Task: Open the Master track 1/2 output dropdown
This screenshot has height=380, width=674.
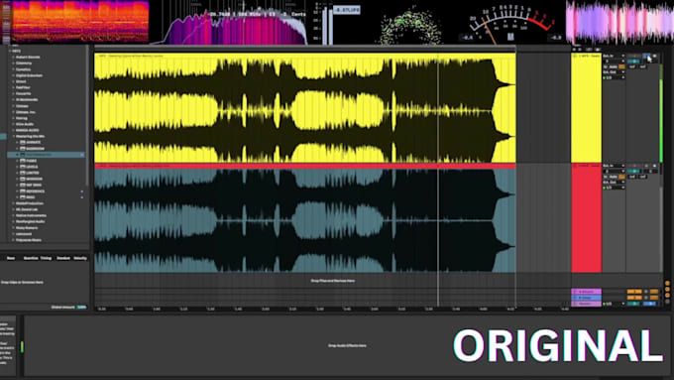Action: coord(614,304)
